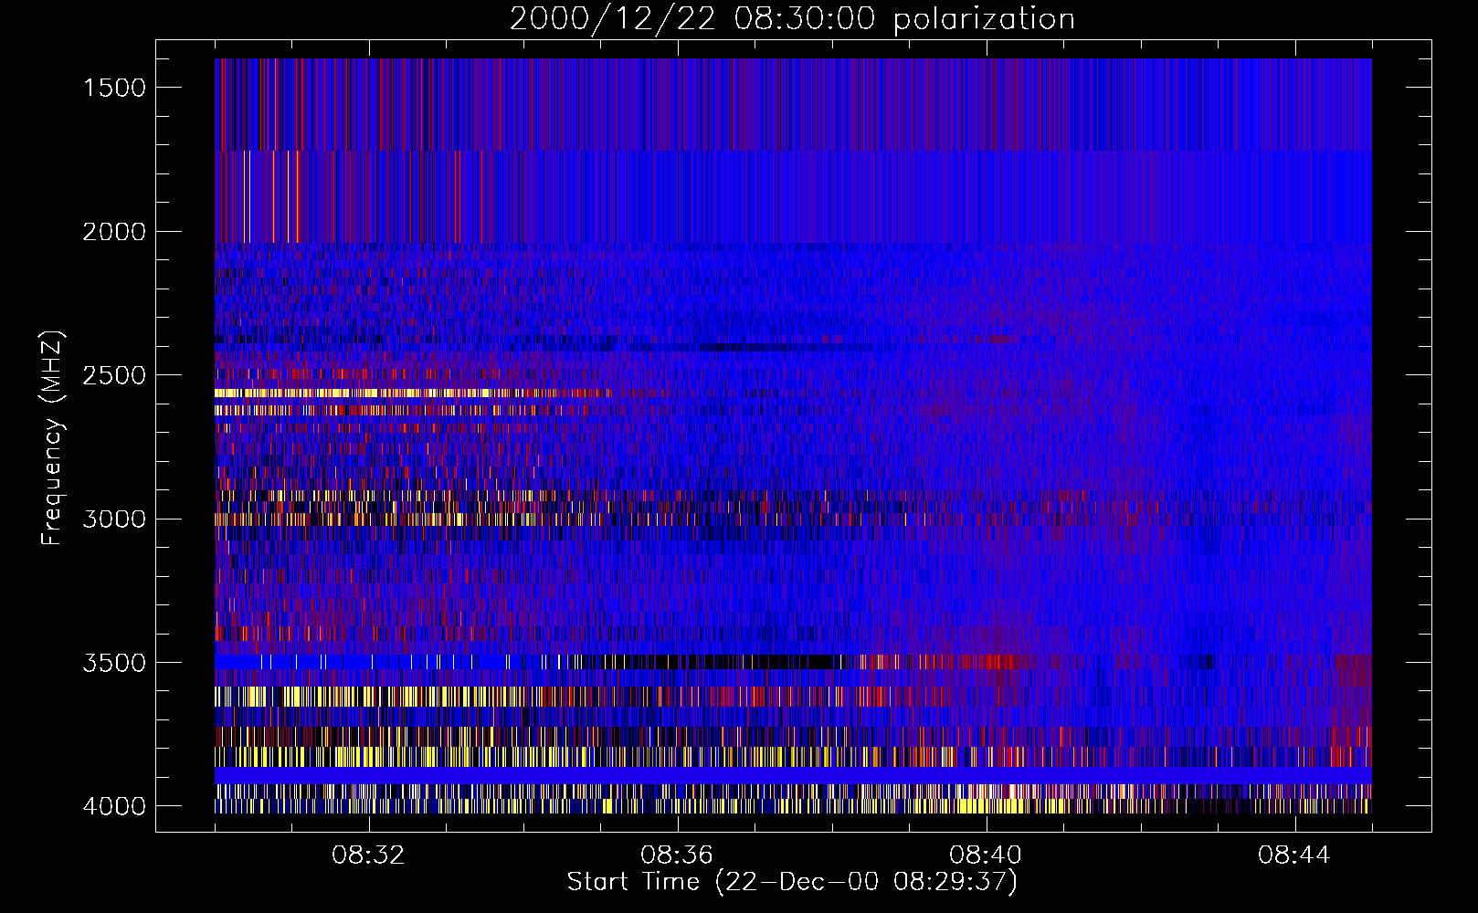Screen dimensions: 1478x913
Task: Click the 08:44 time axis label
Action: click(x=1294, y=855)
